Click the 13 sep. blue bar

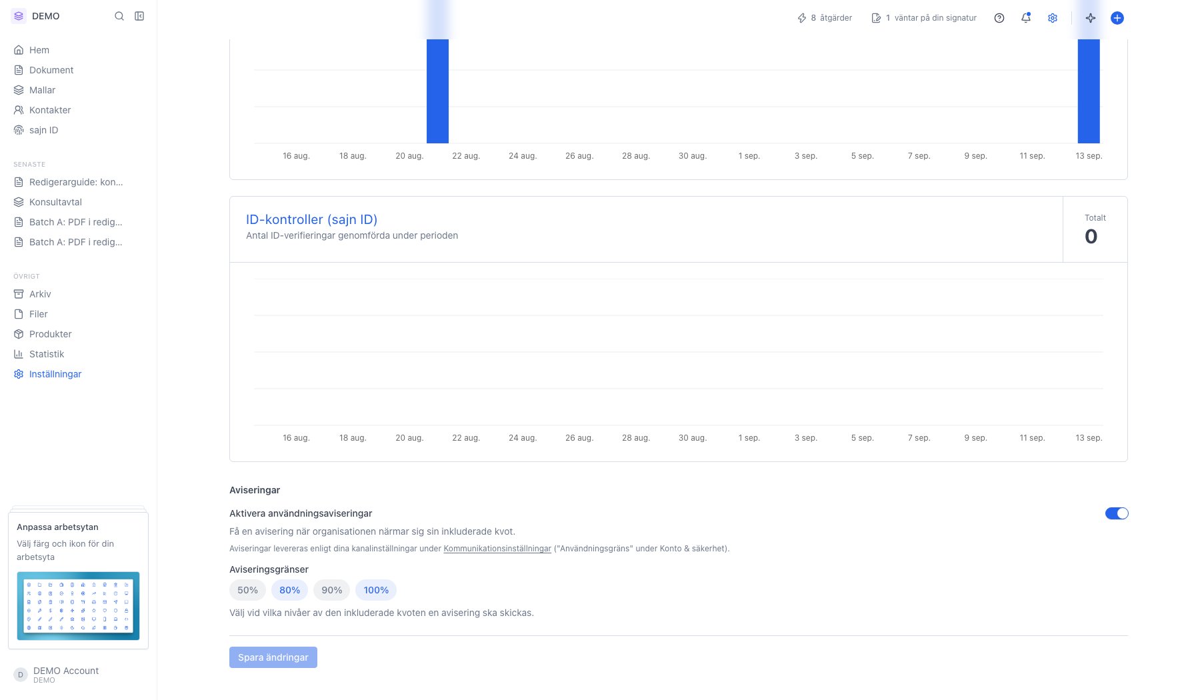pyautogui.click(x=1089, y=91)
